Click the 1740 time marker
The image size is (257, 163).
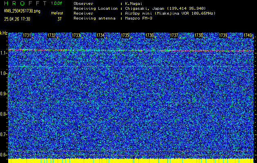click(x=247, y=35)
